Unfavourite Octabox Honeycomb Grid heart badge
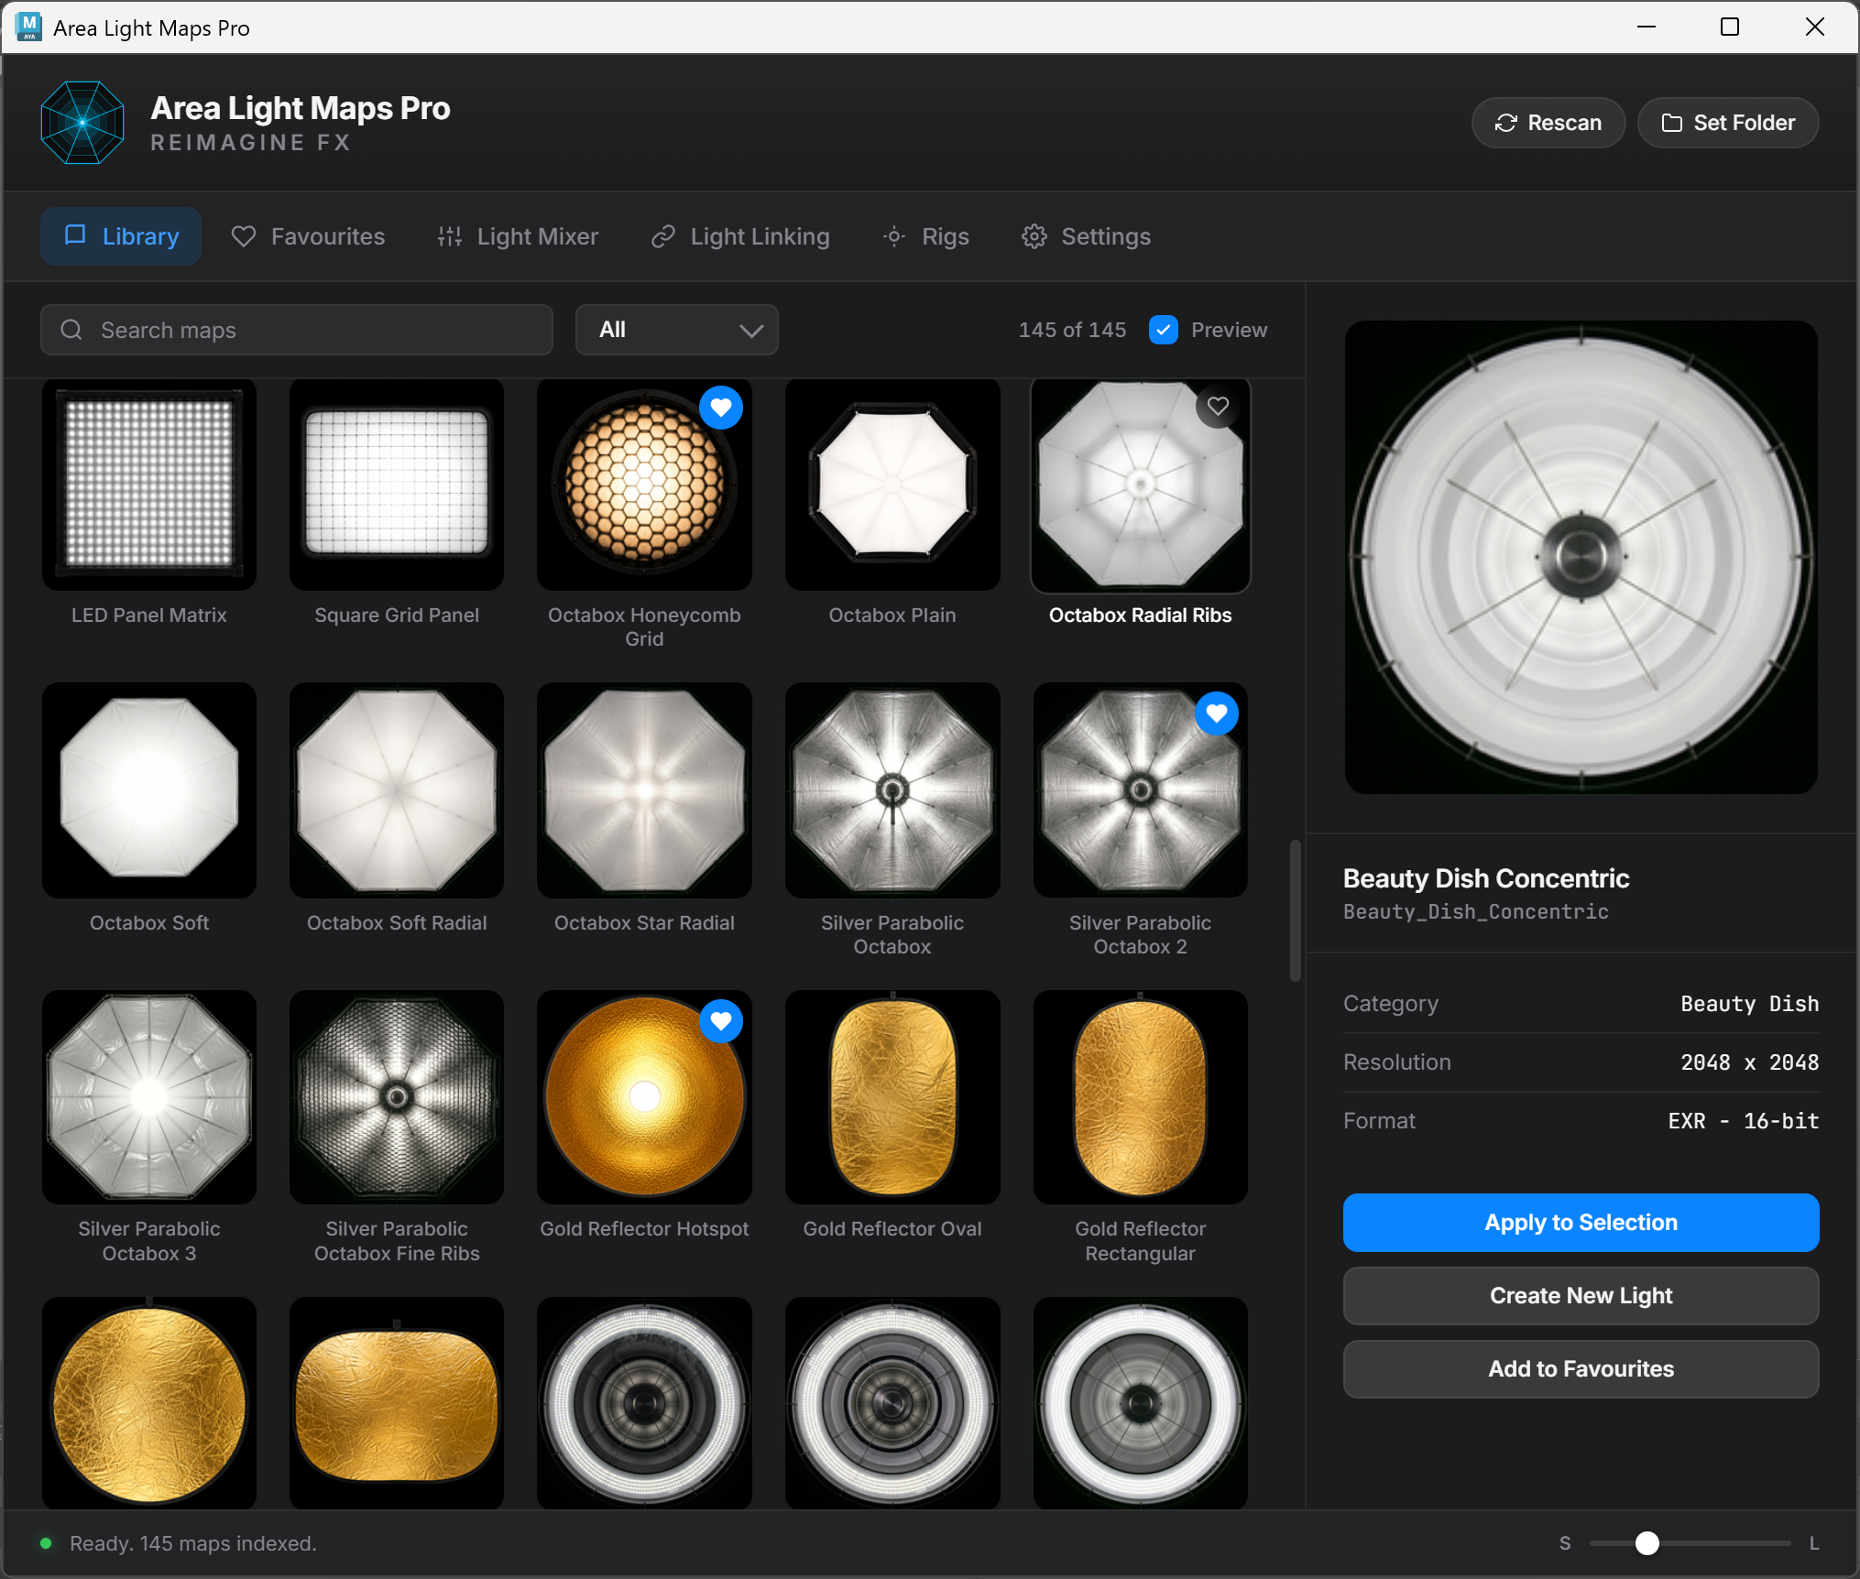Screen dimensions: 1860x1579 pyautogui.click(x=721, y=408)
